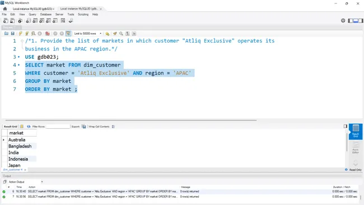Open find panel magnifier in editor toolbar
Image resolution: width=364 pixels, height=205 pixels.
click(121, 34)
